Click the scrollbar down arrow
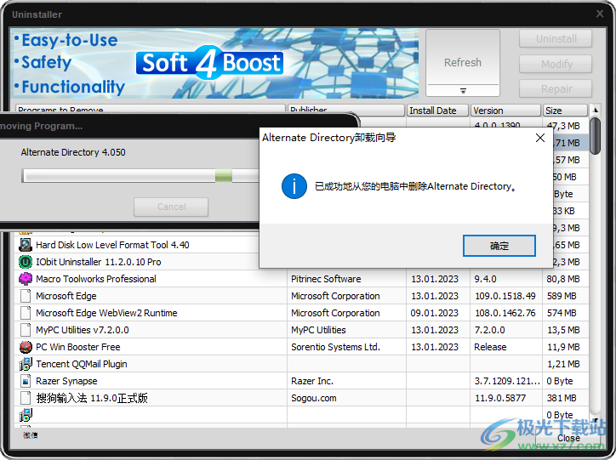 (595, 420)
